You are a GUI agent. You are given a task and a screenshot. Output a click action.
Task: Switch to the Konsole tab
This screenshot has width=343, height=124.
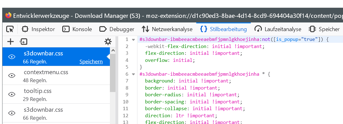point(77,29)
